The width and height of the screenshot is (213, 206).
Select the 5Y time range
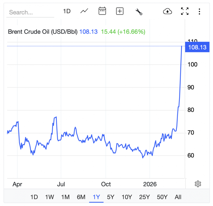point(110,197)
